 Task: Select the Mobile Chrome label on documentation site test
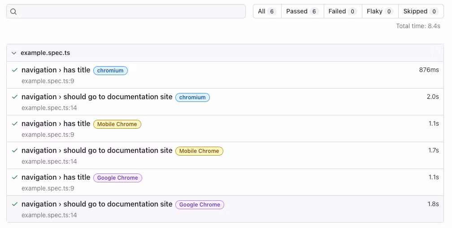[199, 151]
